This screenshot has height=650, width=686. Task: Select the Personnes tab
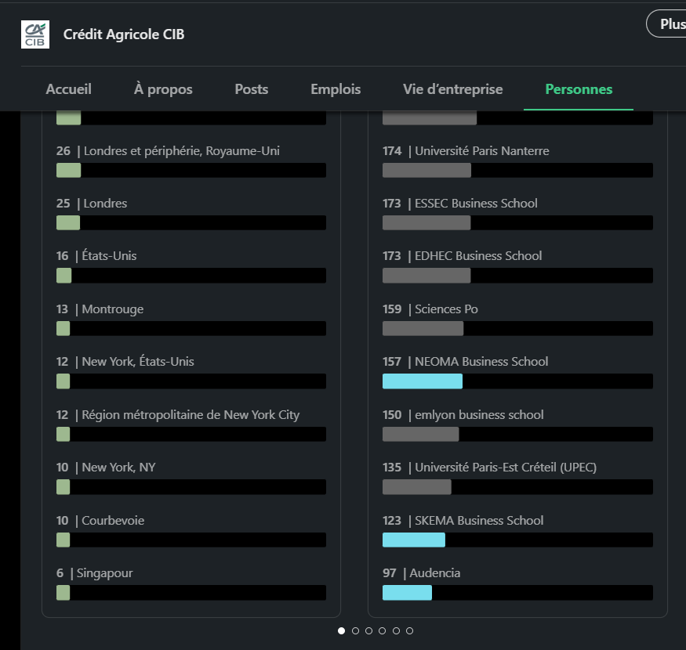[579, 89]
